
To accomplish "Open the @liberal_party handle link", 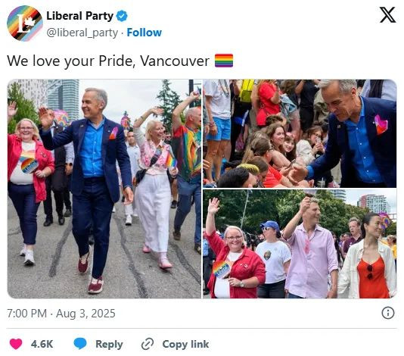I will tap(82, 33).
